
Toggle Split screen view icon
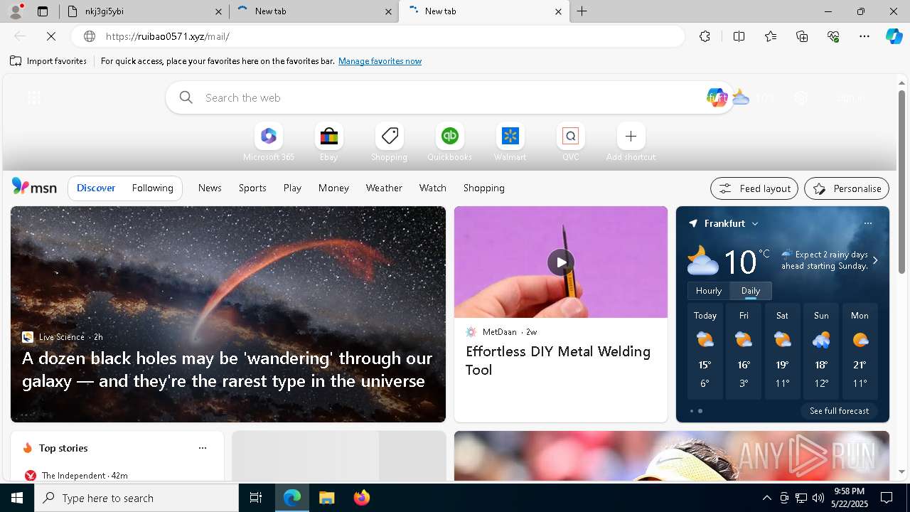point(739,36)
